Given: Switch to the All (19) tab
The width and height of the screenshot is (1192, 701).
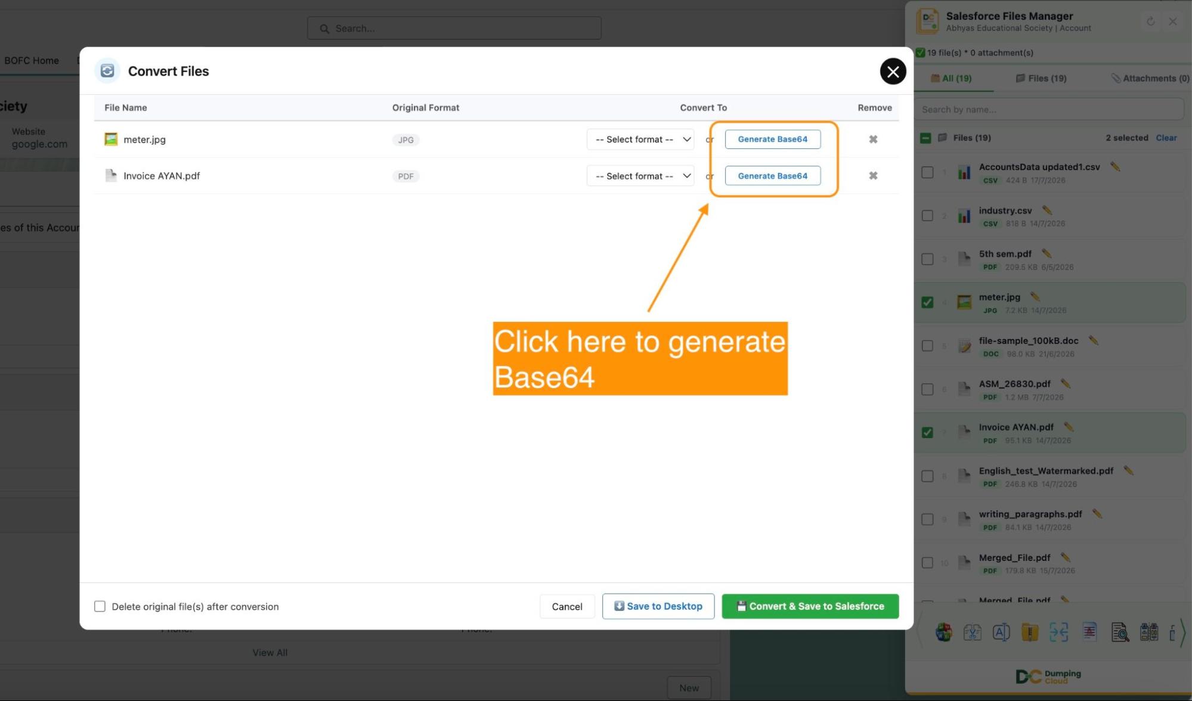Looking at the screenshot, I should coord(952,78).
